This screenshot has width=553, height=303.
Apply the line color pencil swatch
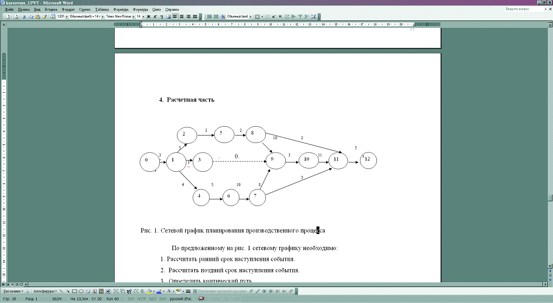[x=159, y=291]
